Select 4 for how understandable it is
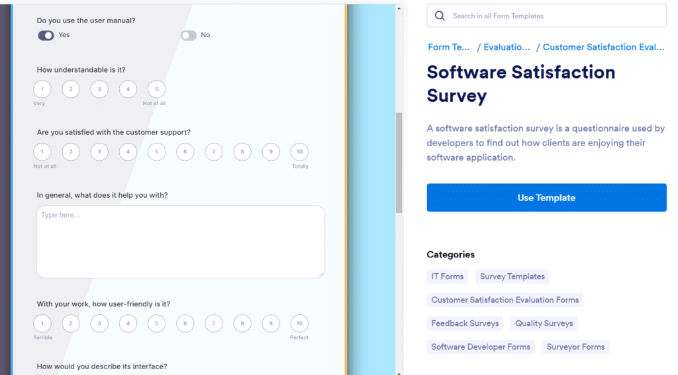The height and width of the screenshot is (375, 678). (128, 89)
